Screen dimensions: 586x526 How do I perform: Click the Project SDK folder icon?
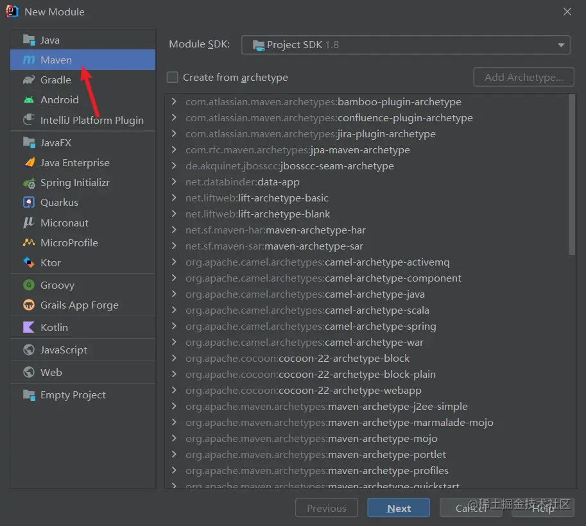tap(258, 45)
